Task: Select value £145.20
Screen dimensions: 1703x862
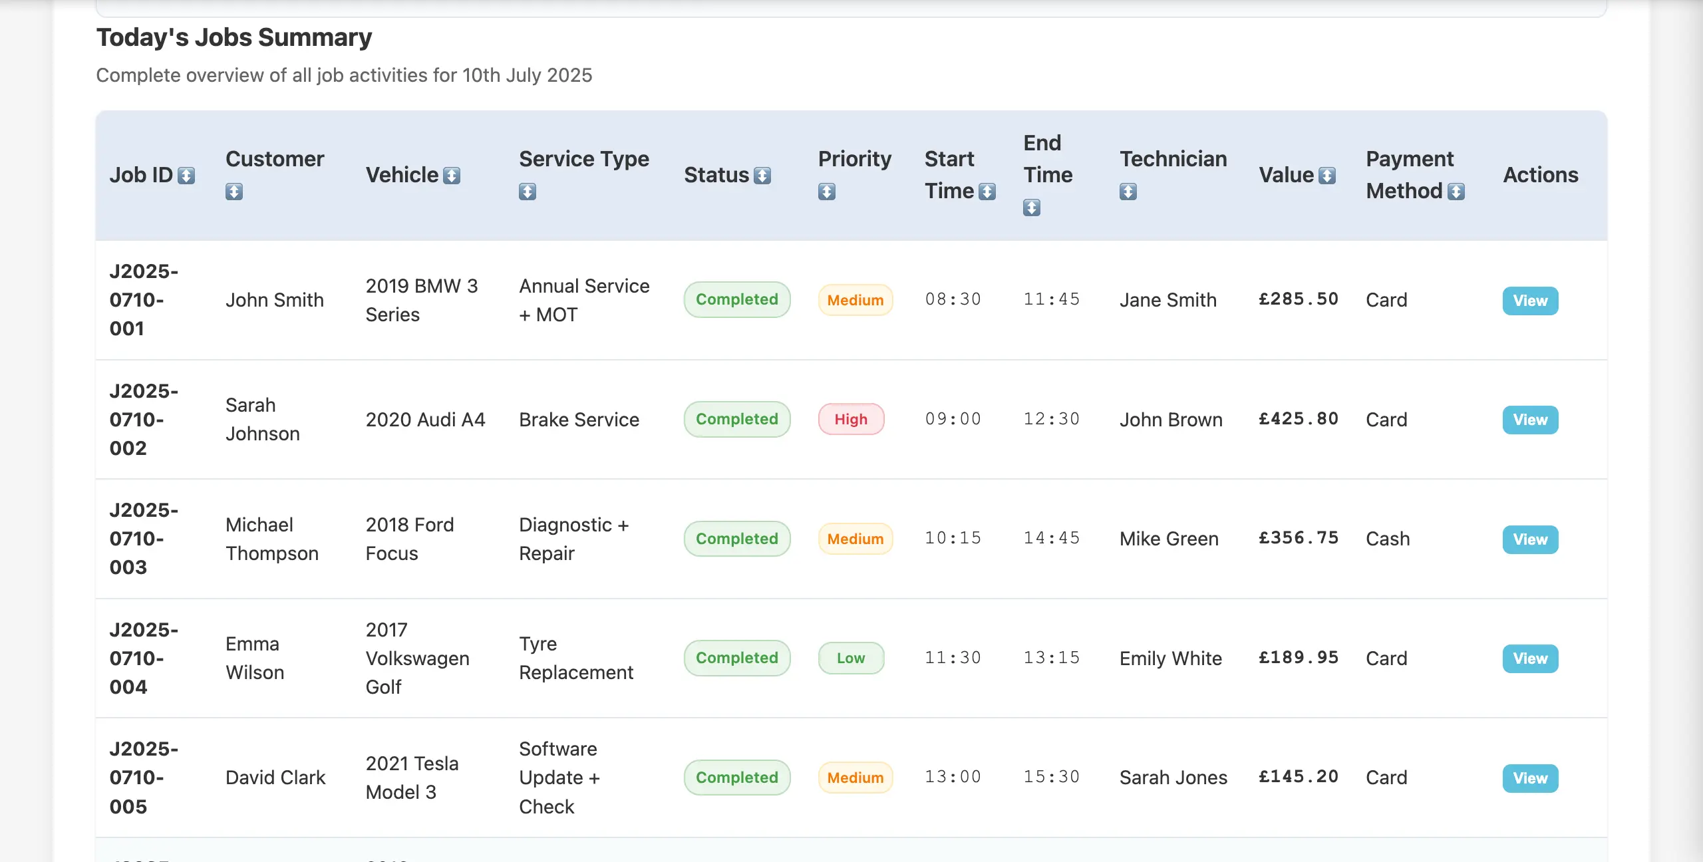Action: point(1299,777)
